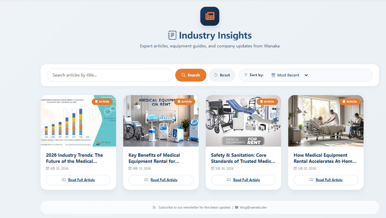The height and width of the screenshot is (218, 386).
Task: Read Full Article for Safety & Sanitation card
Action: coord(243,180)
